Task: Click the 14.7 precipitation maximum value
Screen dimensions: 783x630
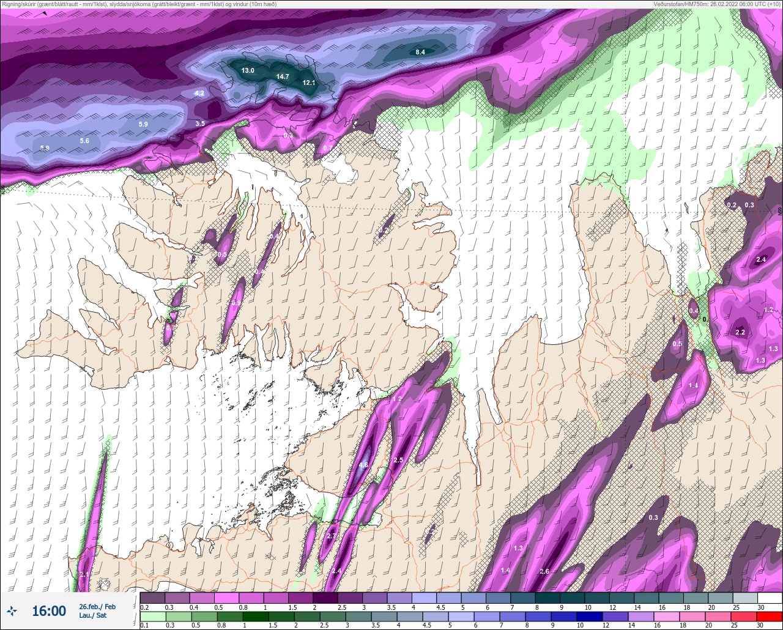Action: pyautogui.click(x=283, y=76)
